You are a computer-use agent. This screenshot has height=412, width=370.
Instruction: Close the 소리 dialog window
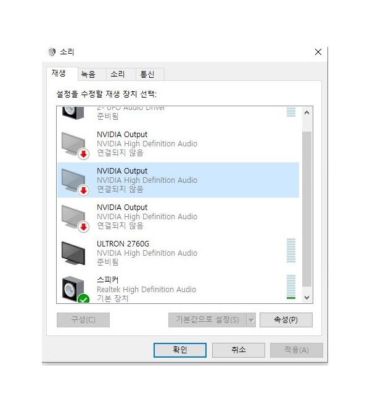click(318, 52)
